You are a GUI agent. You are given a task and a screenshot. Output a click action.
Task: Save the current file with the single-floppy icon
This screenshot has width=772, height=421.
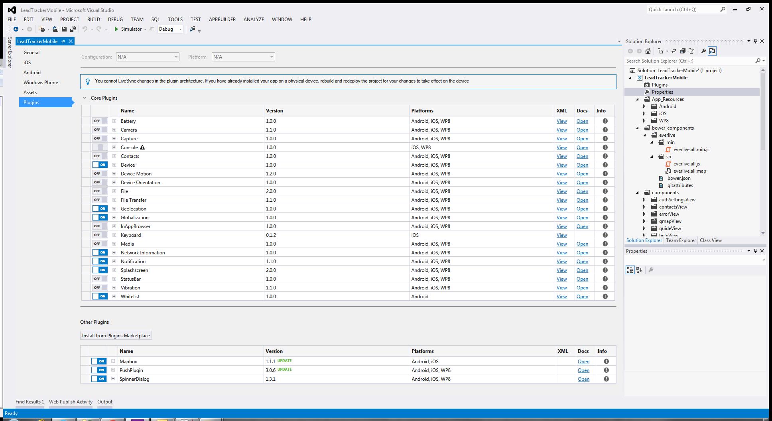tap(64, 29)
